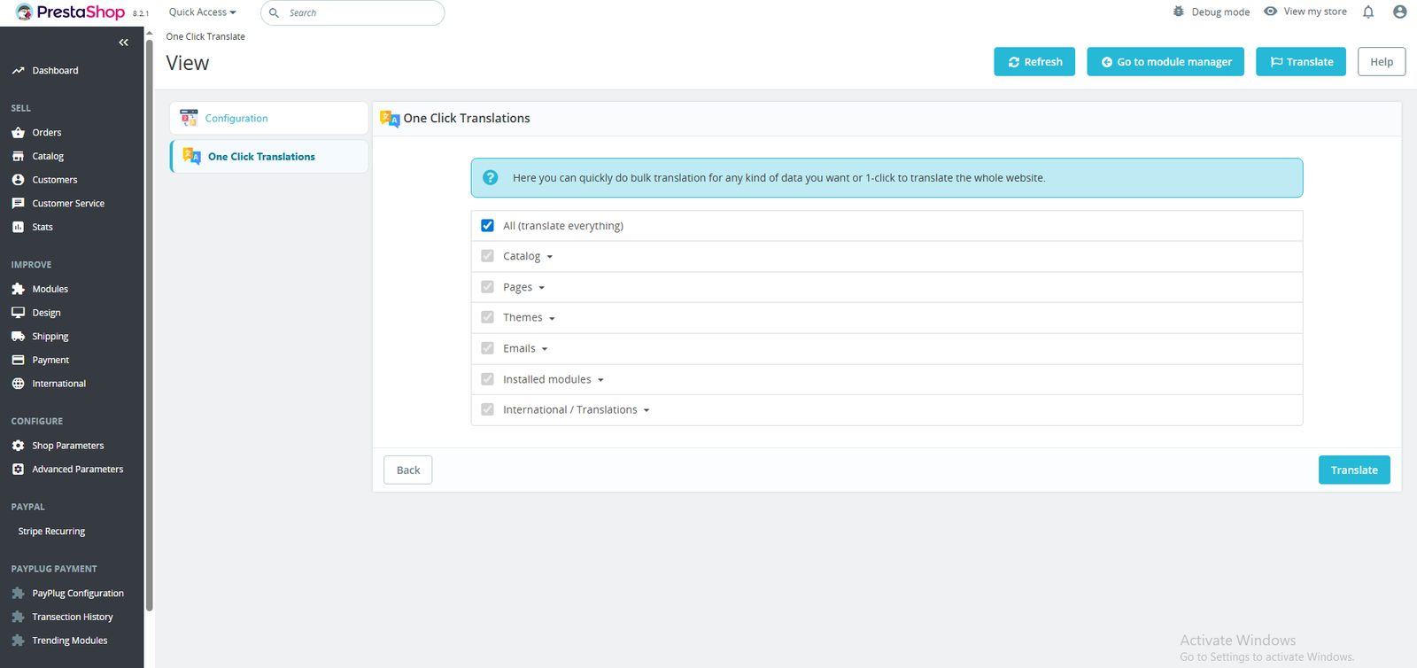This screenshot has height=668, width=1417.
Task: Click the Trending Modules puzzle icon
Action: (x=18, y=641)
